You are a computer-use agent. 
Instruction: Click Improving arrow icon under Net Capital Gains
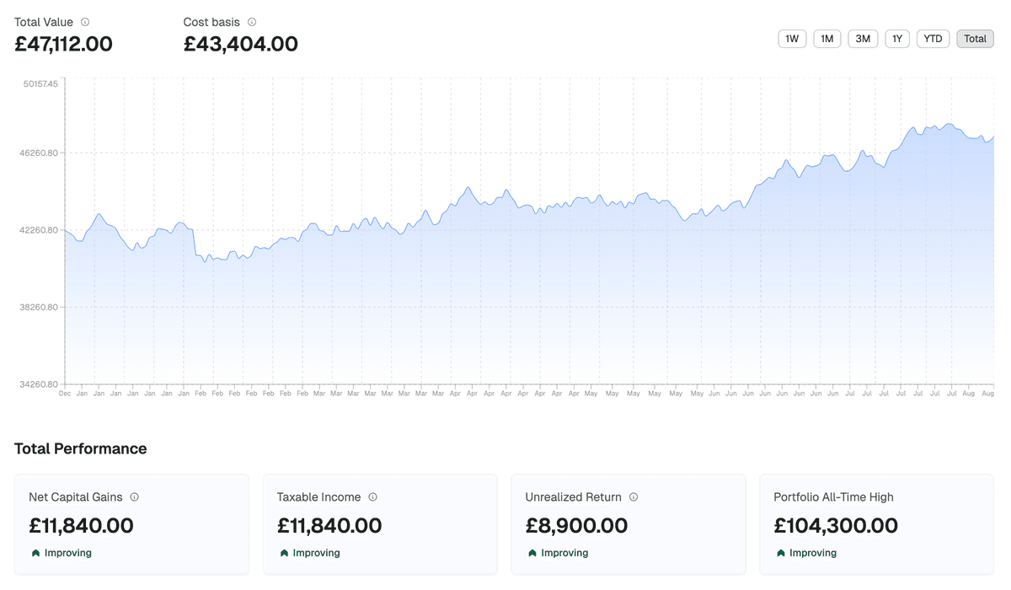click(35, 553)
